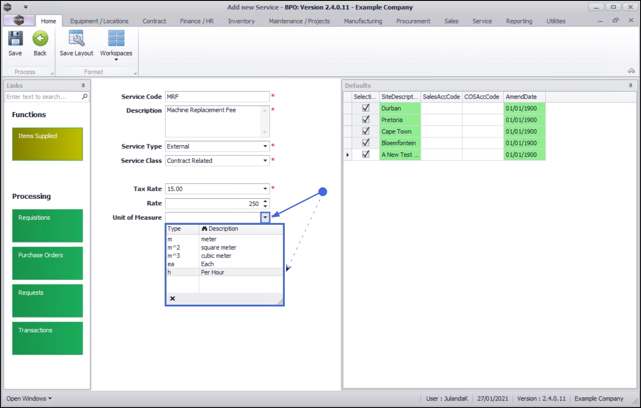Toggle the Bloemfontein site checkbox
641x408 pixels.
click(366, 143)
